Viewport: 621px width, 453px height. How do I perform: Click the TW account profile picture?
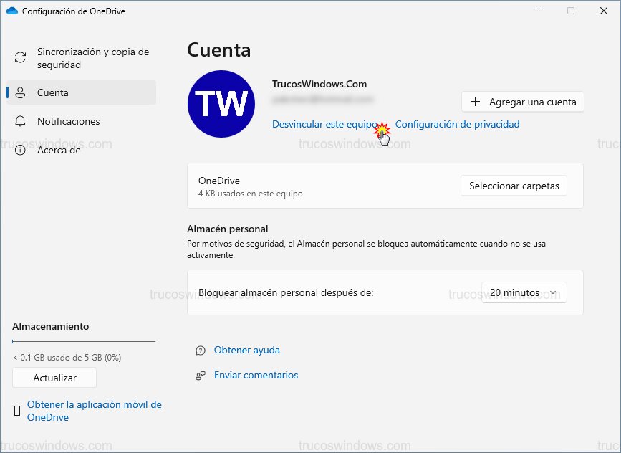tap(221, 104)
